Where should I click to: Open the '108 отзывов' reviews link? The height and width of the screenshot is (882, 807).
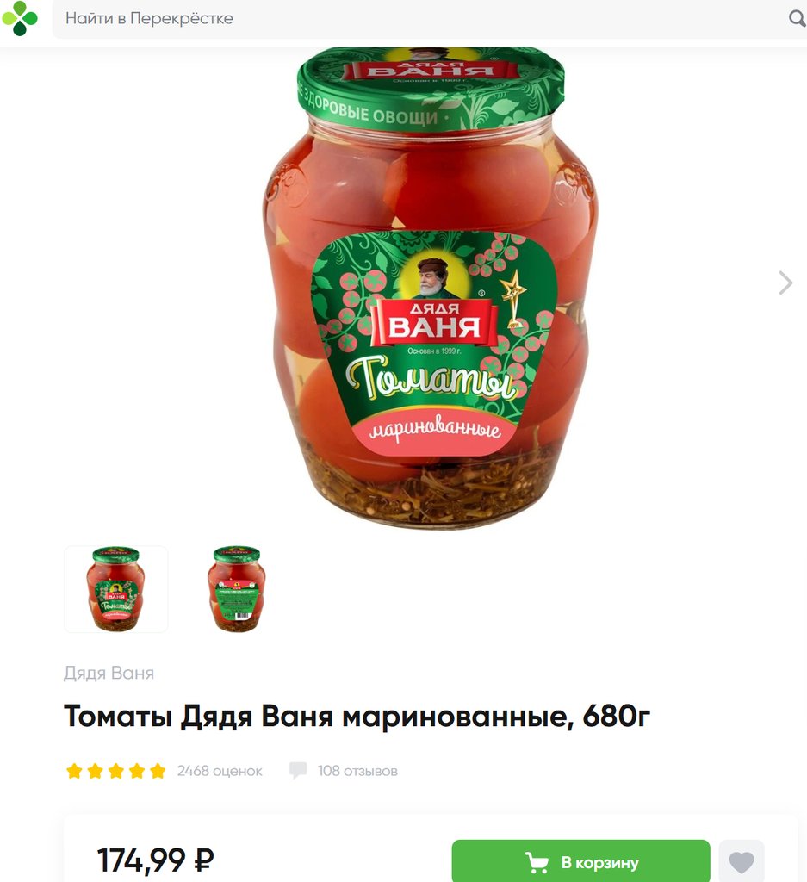point(357,771)
